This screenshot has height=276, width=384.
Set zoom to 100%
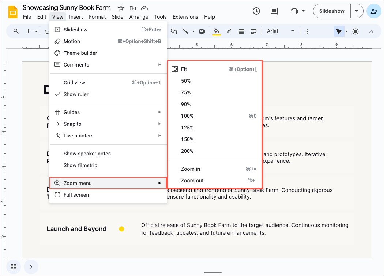pyautogui.click(x=215, y=116)
